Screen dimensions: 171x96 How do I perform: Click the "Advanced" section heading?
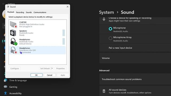tap(104, 70)
